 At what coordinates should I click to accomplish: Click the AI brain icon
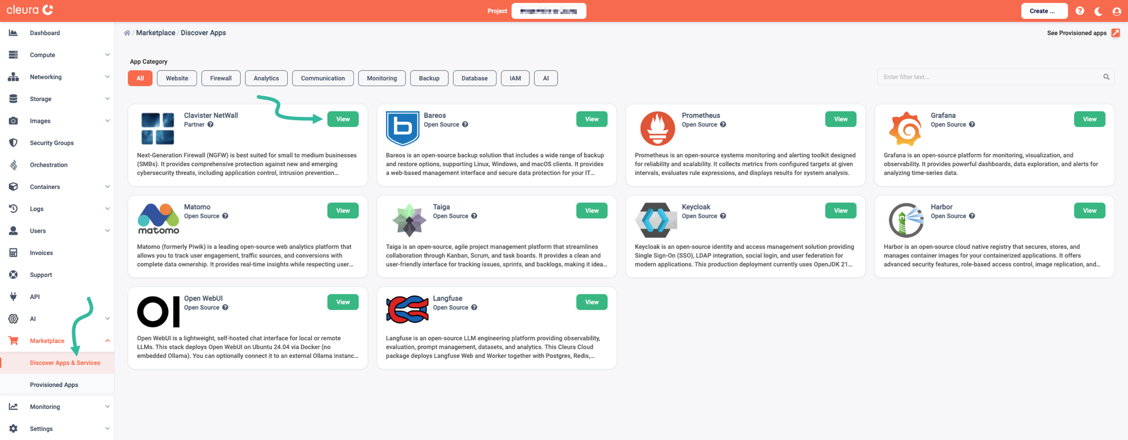13,319
